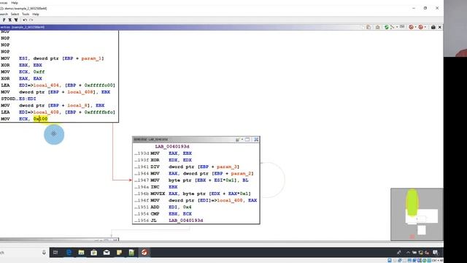Click the LAB_0040193d label at the block top
This screenshot has width=467, height=263.
[172, 147]
